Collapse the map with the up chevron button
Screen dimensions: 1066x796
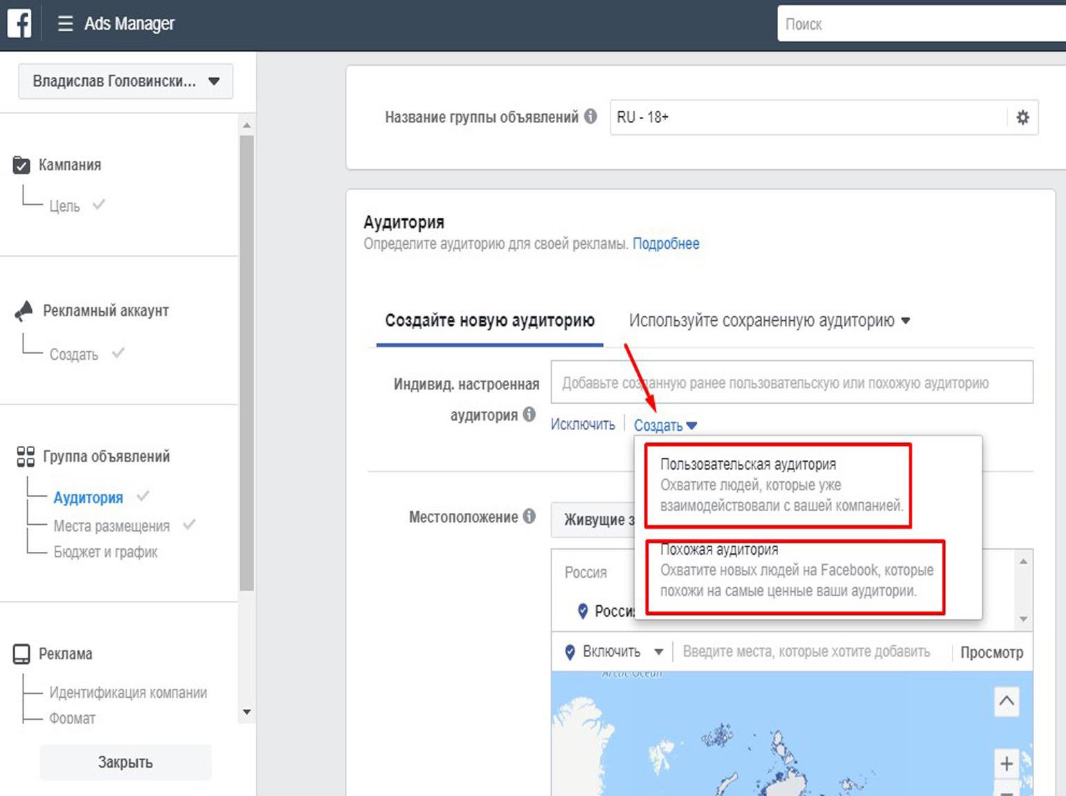(x=1006, y=701)
